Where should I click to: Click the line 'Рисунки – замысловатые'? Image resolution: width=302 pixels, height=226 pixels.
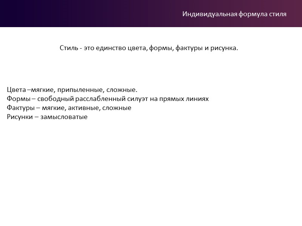47,117
